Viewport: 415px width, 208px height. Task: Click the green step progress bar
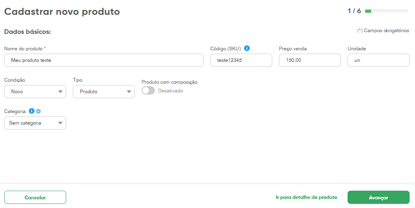click(x=386, y=11)
